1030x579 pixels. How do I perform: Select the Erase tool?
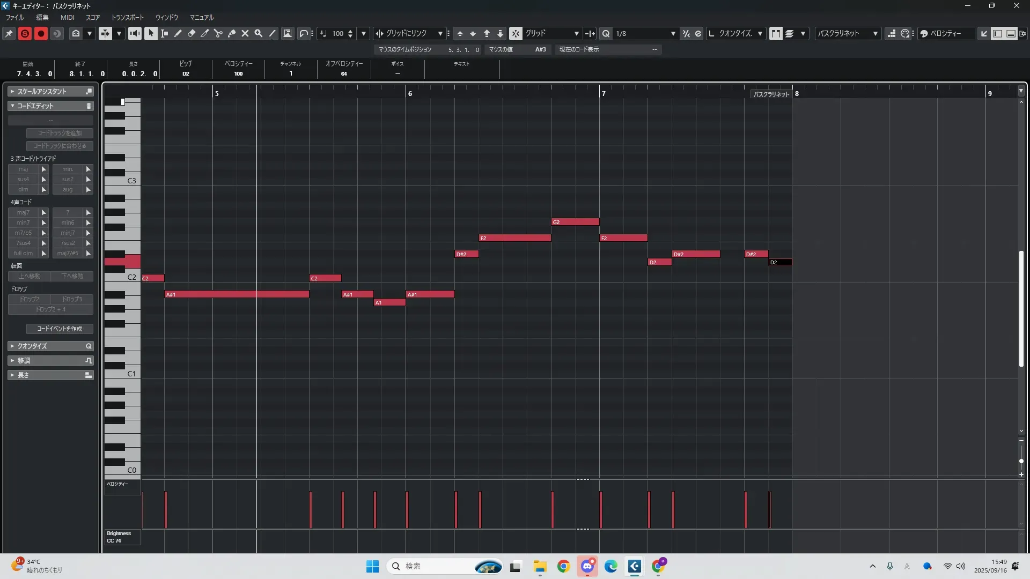tap(192, 33)
